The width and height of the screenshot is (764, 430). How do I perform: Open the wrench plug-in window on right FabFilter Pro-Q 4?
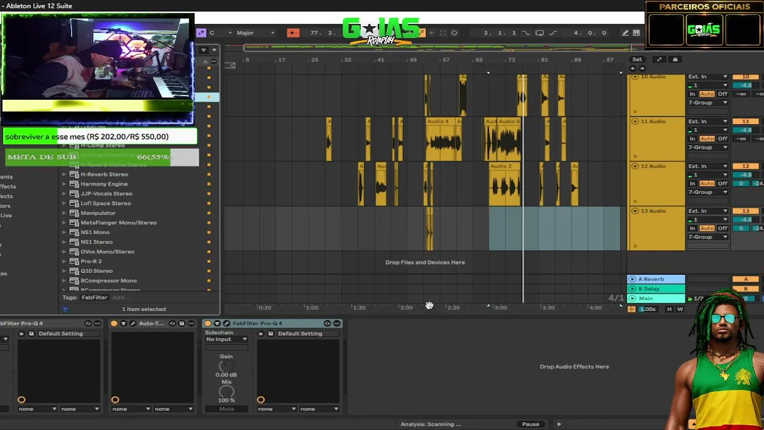coord(226,323)
